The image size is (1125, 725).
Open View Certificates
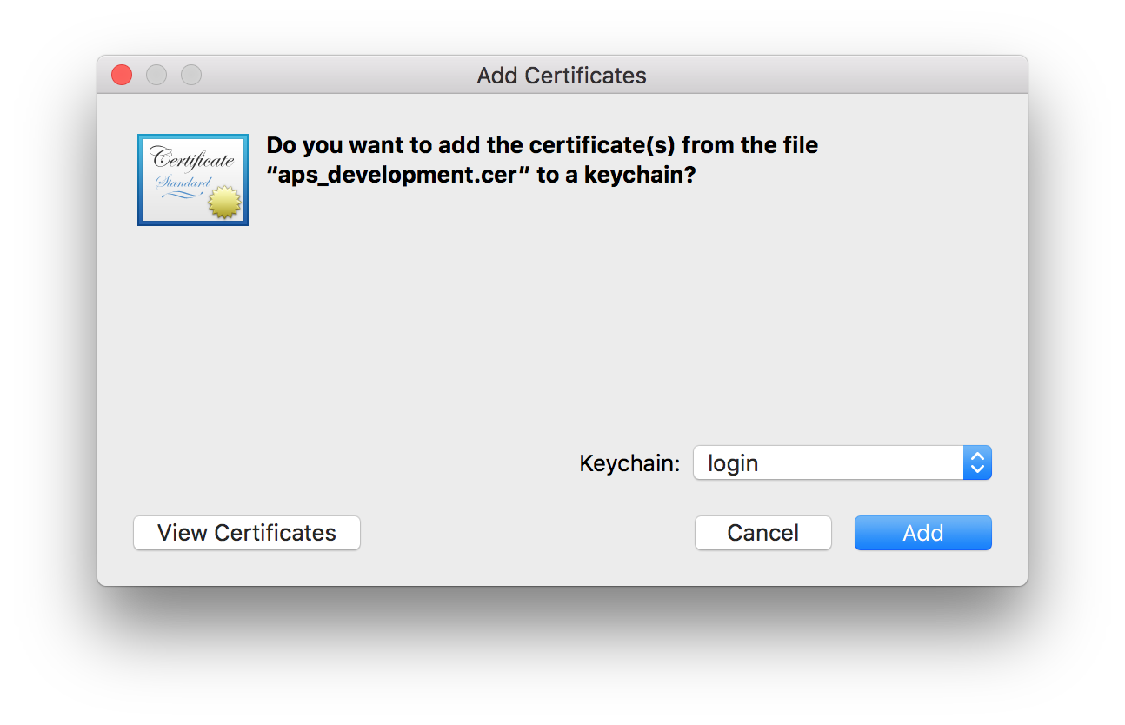click(x=247, y=533)
